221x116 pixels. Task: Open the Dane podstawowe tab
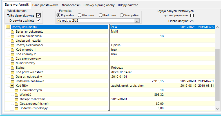pos(45,5)
